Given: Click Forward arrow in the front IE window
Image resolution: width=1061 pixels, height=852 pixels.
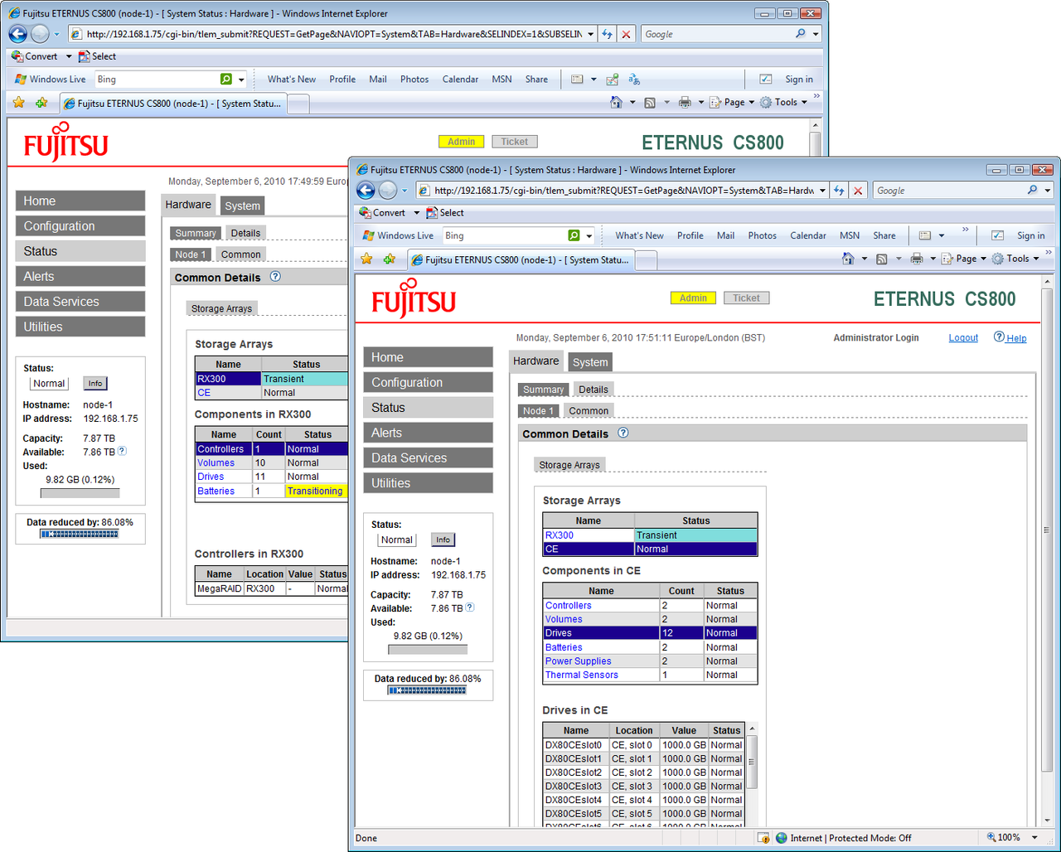Looking at the screenshot, I should tap(387, 191).
